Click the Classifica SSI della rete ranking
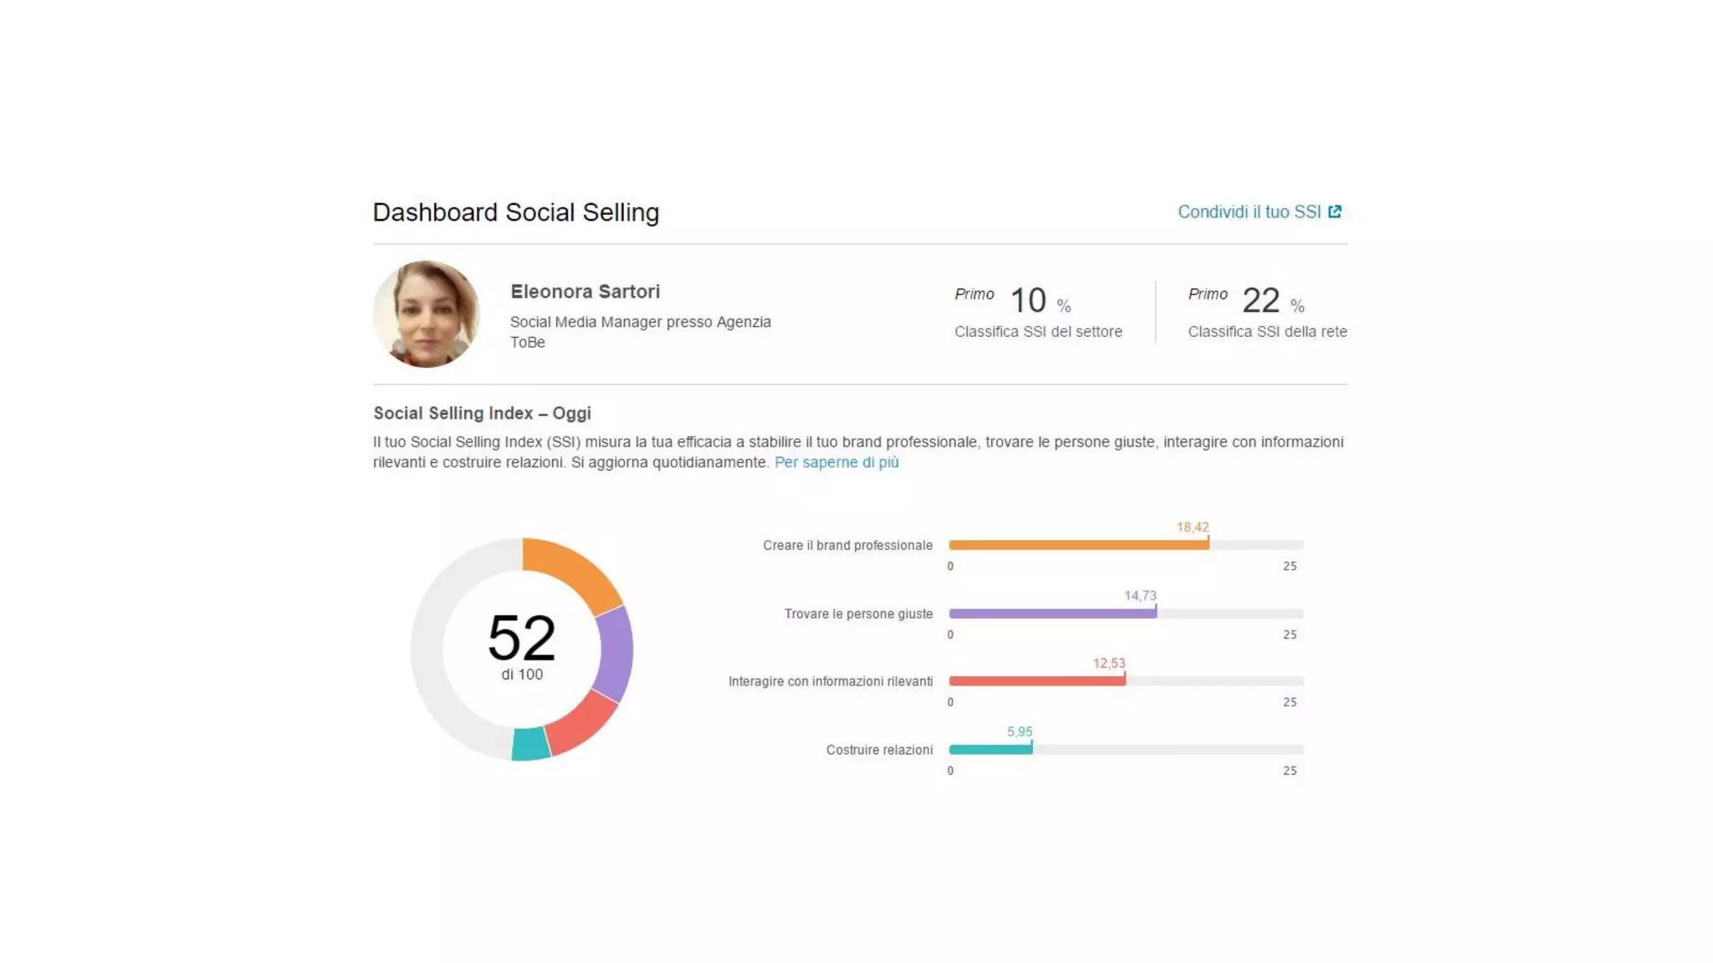Viewport: 1713px width, 963px height. (1266, 332)
